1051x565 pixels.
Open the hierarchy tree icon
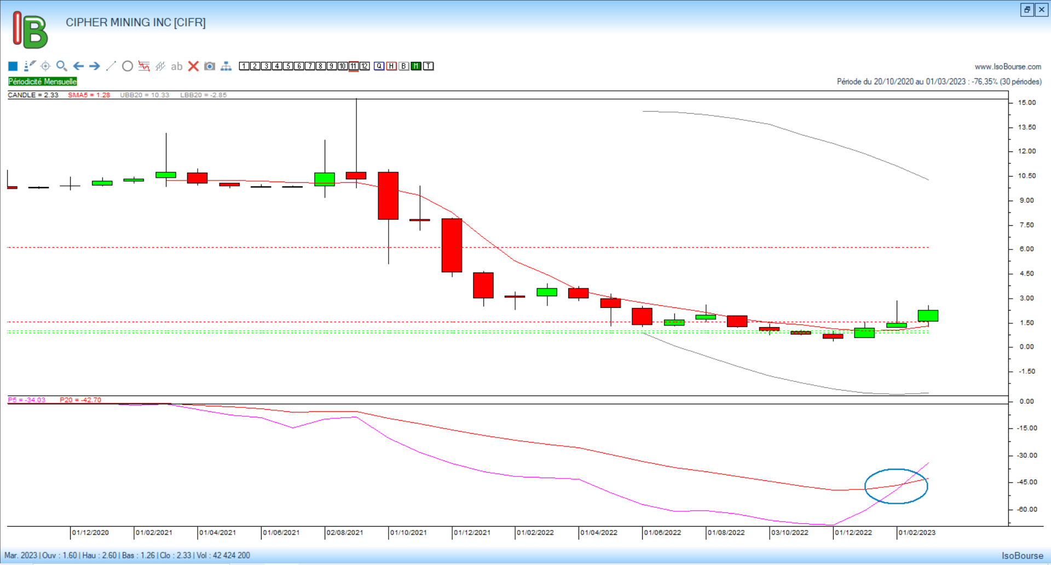(226, 66)
